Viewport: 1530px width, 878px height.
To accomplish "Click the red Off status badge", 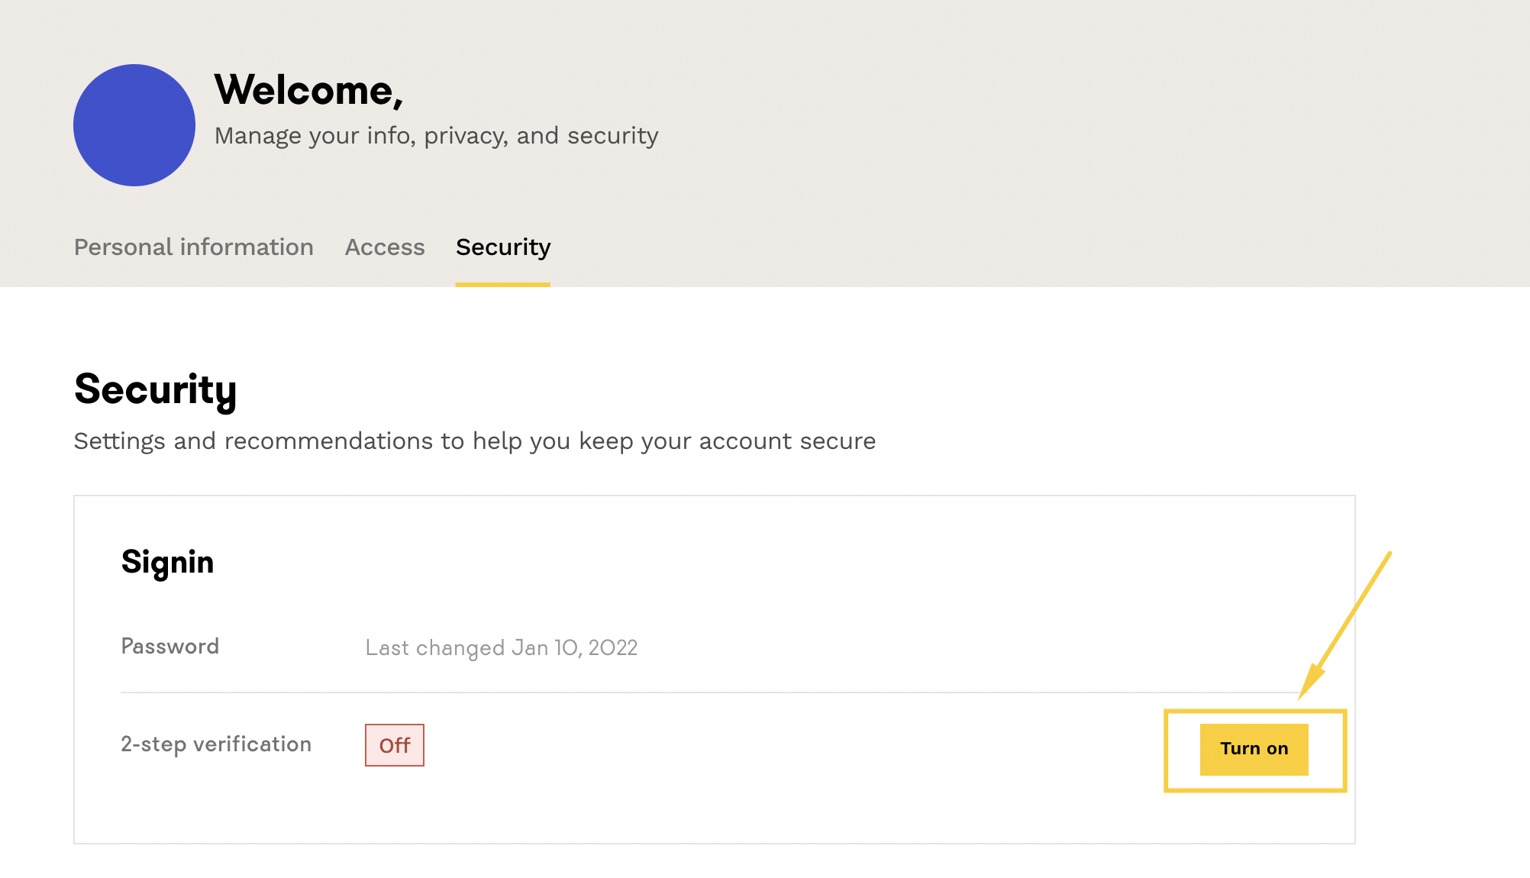I will click(395, 745).
